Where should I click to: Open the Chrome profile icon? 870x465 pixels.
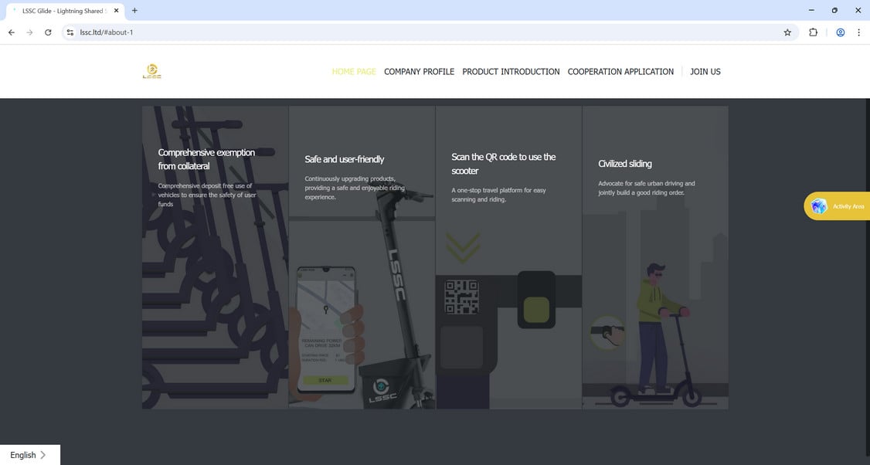coord(841,32)
